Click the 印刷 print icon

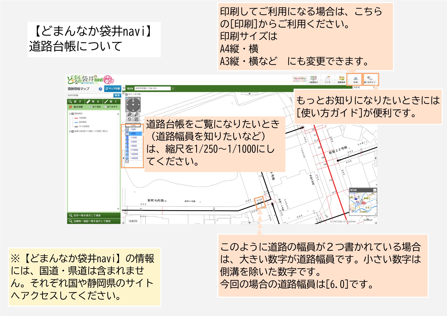click(x=355, y=79)
